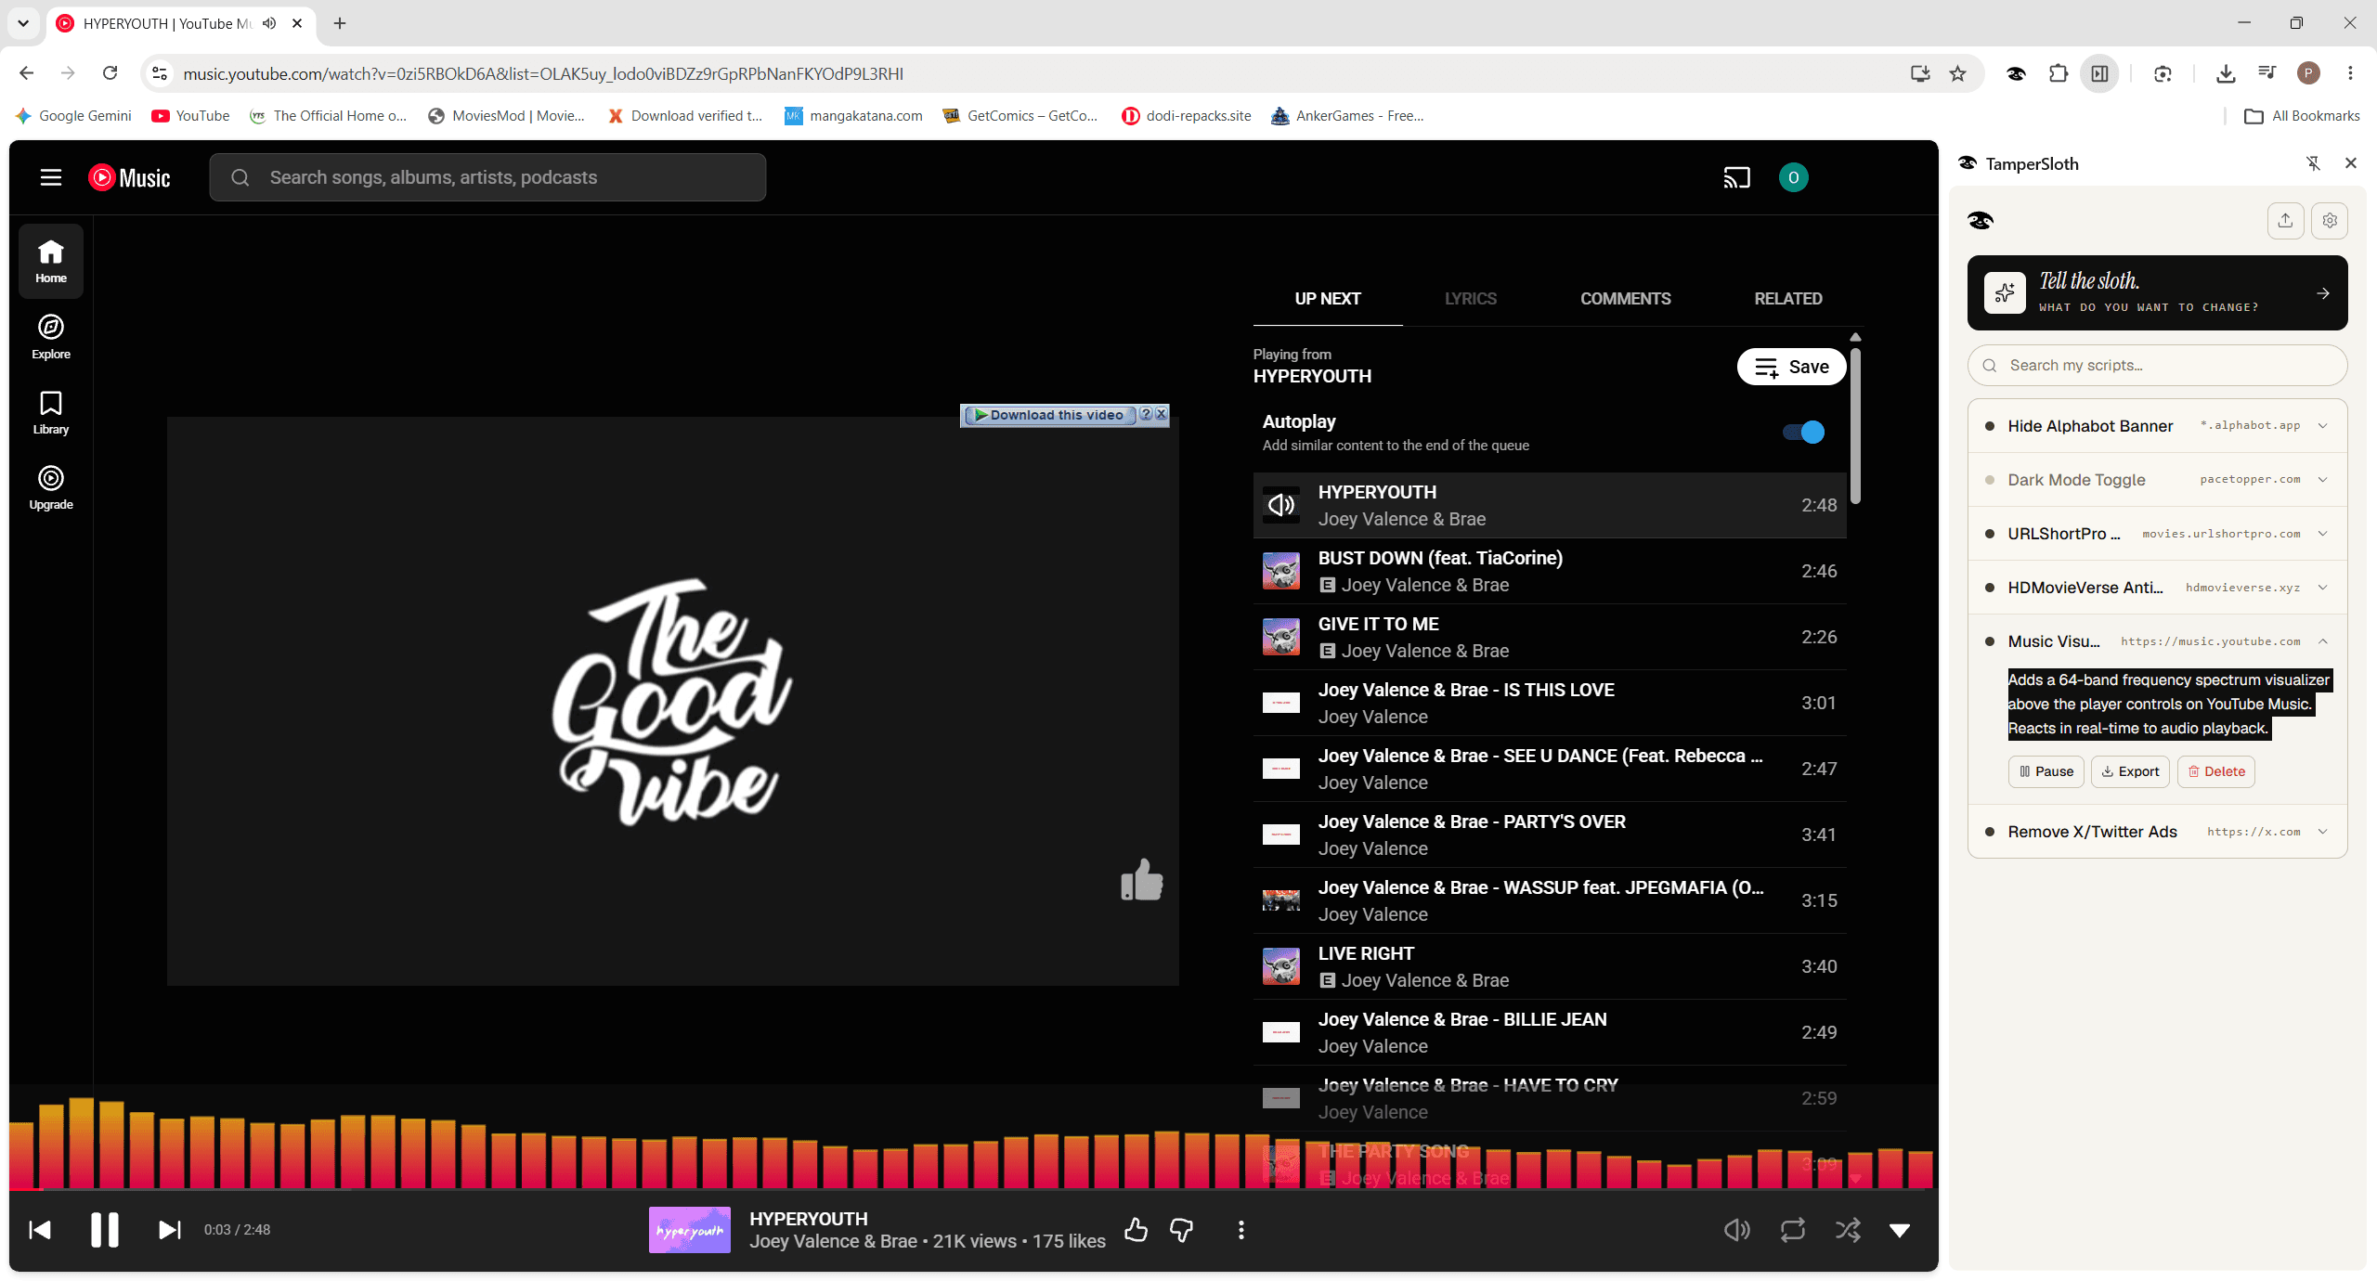Click the queue scrollbar
This screenshot has width=2377, height=1281.
pos(1855,427)
